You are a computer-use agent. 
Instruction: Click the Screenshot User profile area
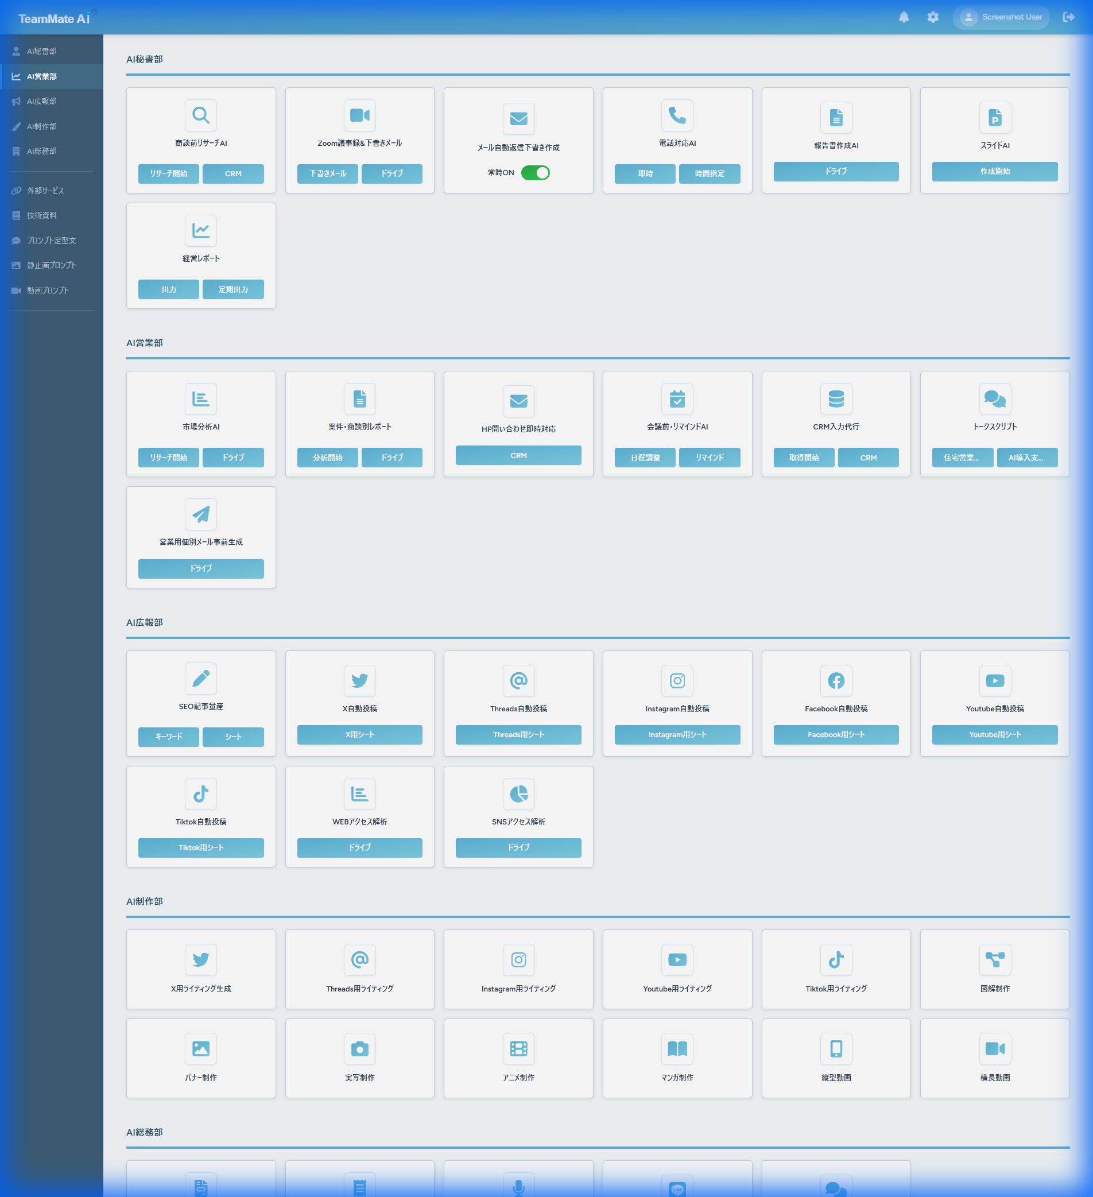[1001, 17]
